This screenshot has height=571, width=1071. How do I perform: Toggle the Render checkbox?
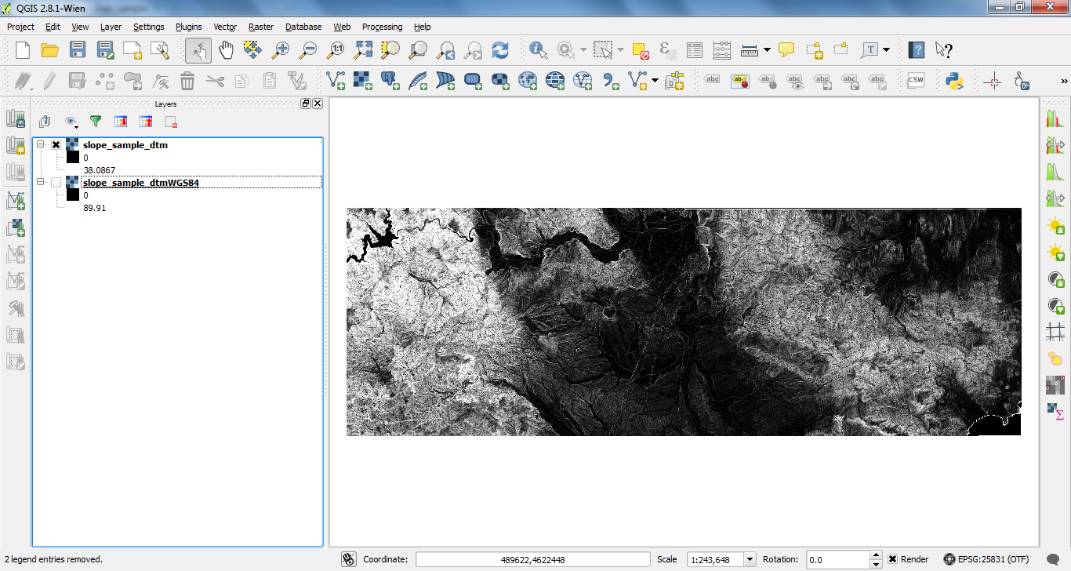(x=893, y=559)
